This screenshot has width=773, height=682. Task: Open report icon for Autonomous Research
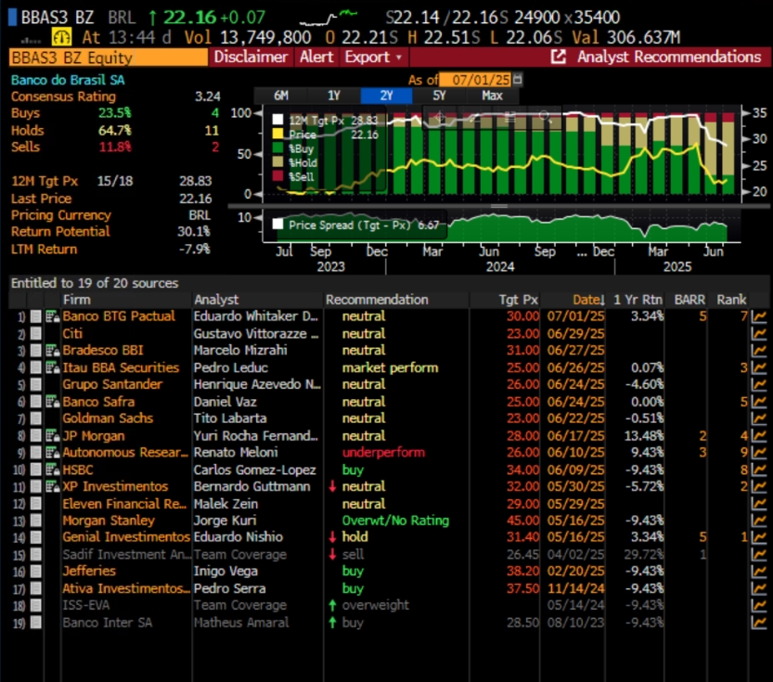[x=52, y=453]
